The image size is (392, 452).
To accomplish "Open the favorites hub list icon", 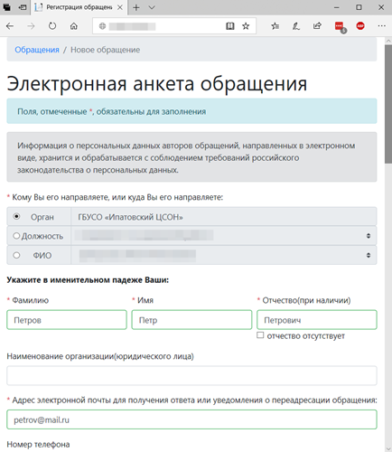I will coord(275,26).
